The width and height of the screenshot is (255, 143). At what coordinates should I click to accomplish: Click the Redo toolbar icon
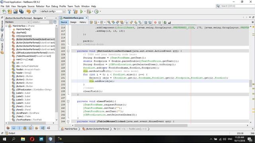(x=34, y=12)
